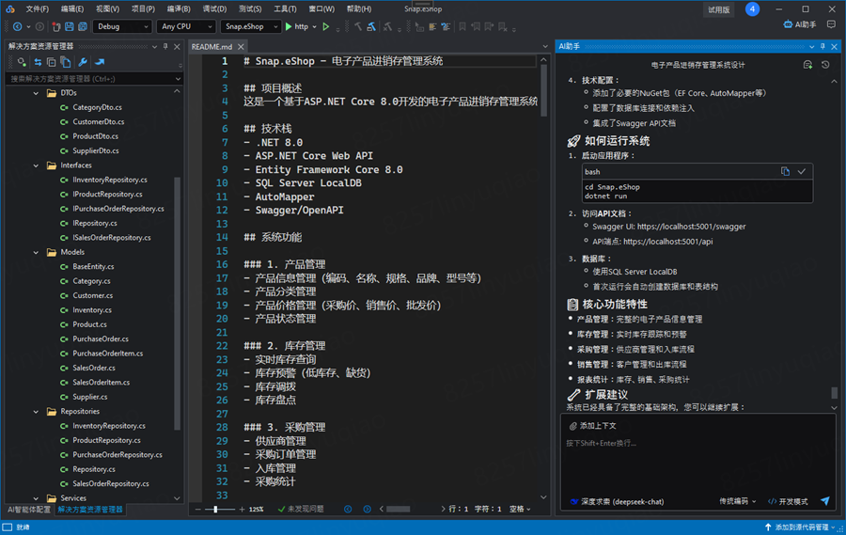846x535 pixels.
Task: Switch to AI智能体配置 tab
Action: 29,509
